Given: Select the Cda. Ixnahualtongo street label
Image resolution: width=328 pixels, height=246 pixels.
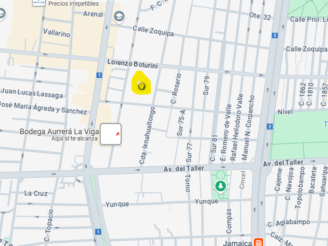Looking at the screenshot, I should [x=147, y=135].
